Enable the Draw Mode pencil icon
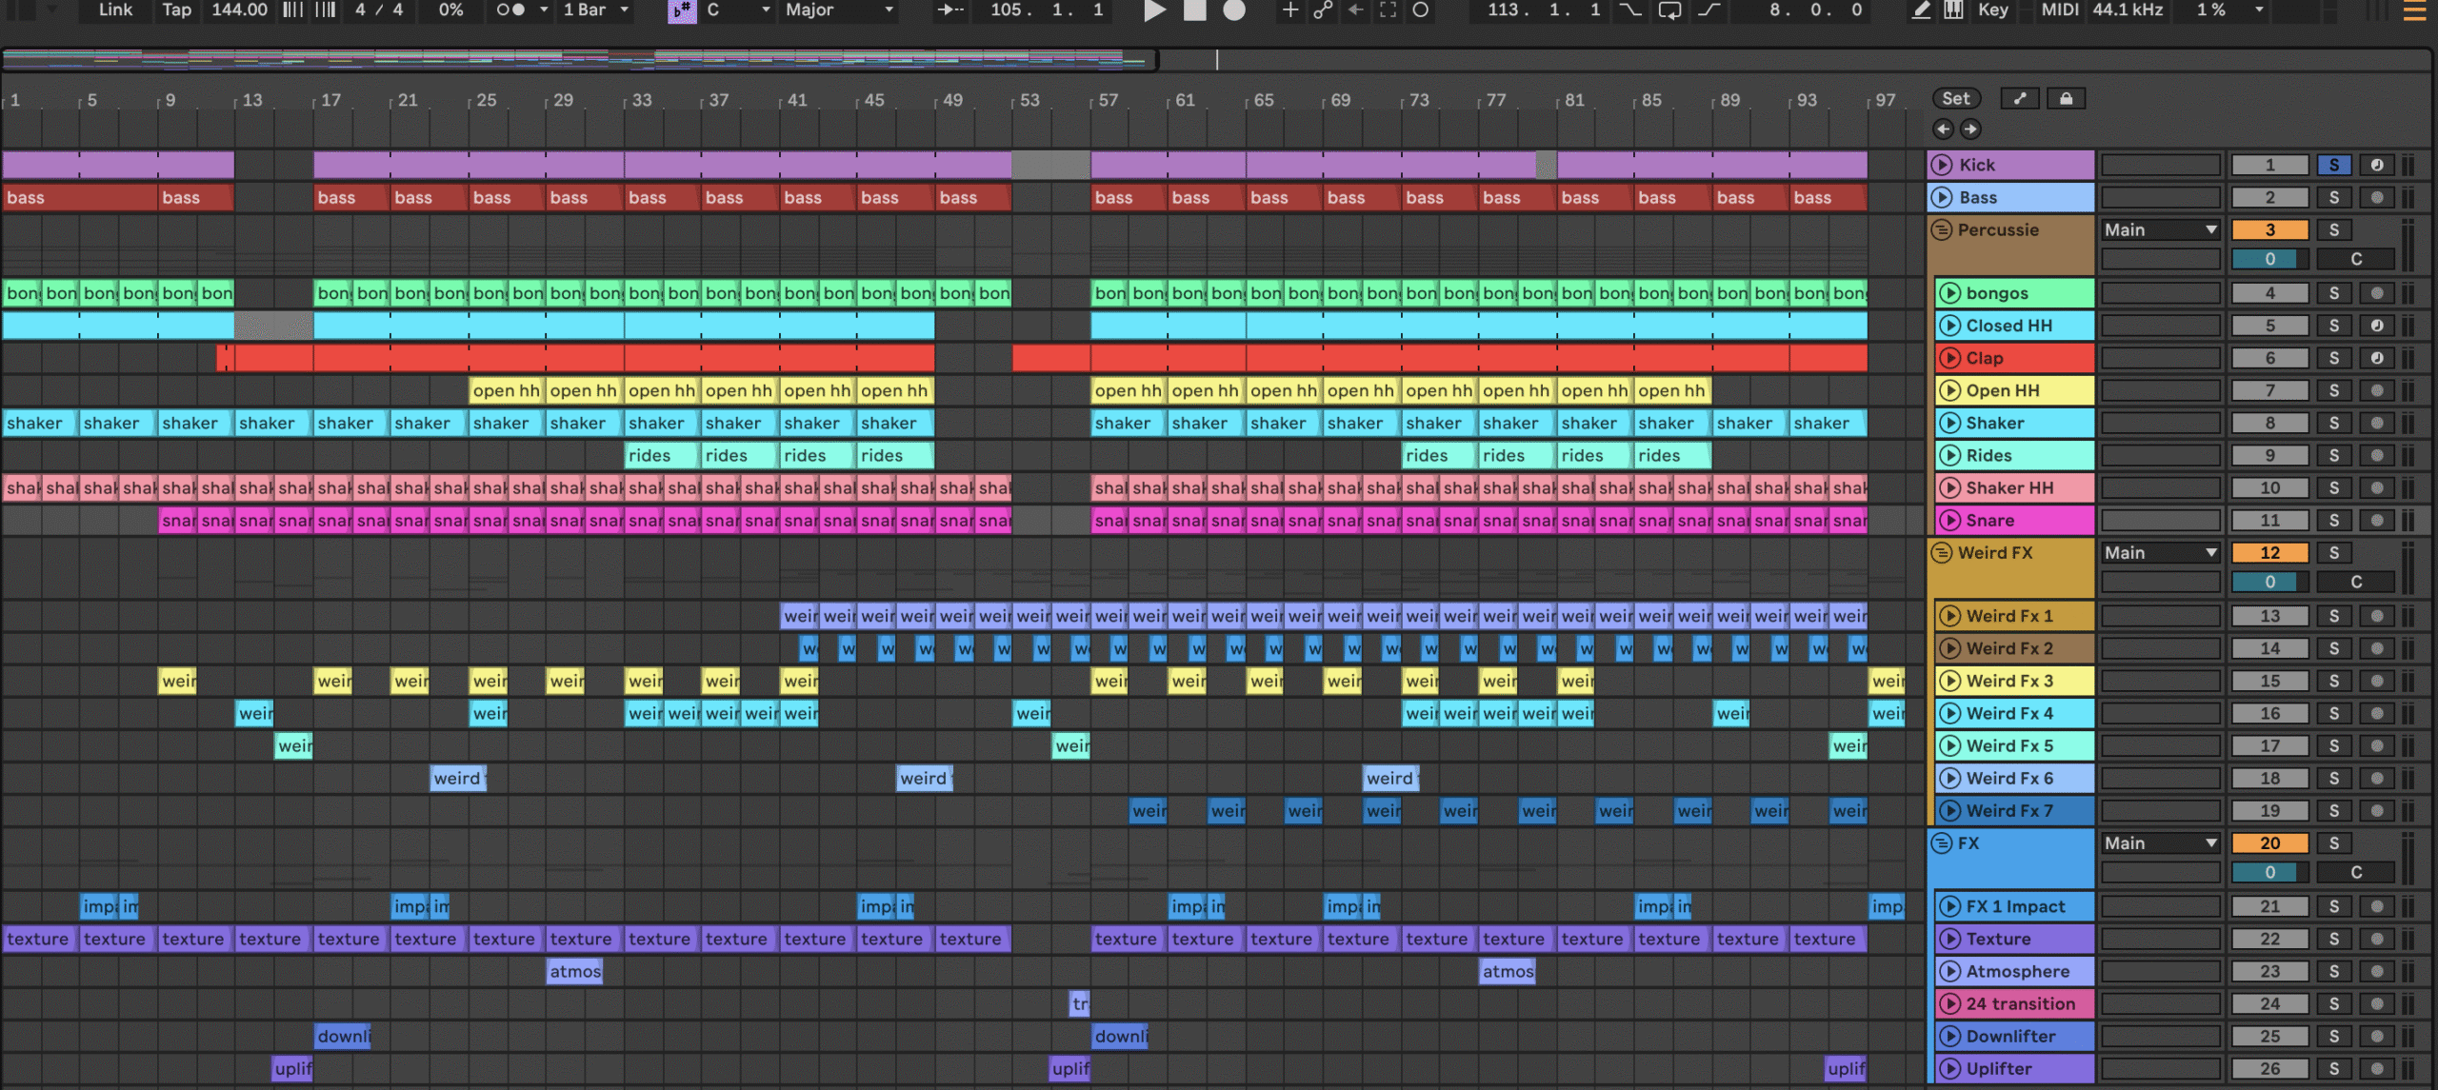The image size is (2438, 1090). (x=1921, y=10)
